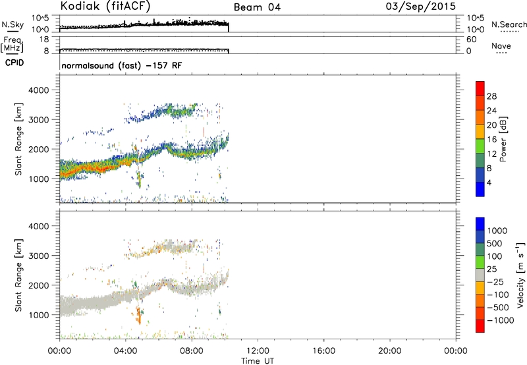Click the '12:00' time tick label
The image size is (527, 365).
[x=258, y=351]
